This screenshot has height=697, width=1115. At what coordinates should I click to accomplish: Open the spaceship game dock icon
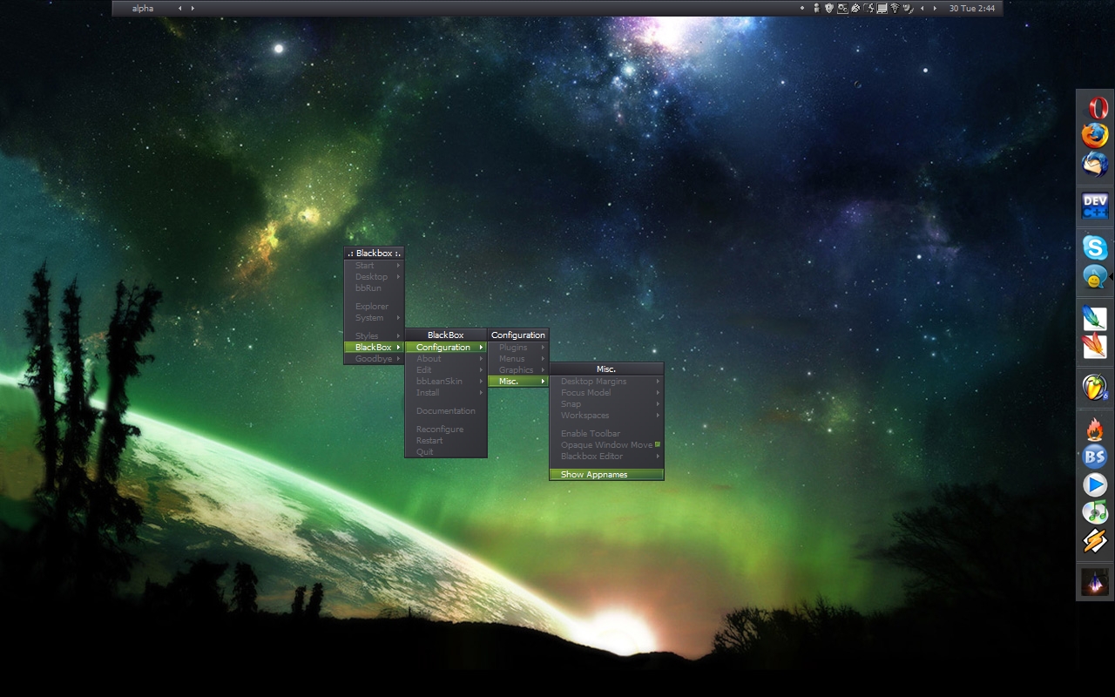pos(1095,582)
